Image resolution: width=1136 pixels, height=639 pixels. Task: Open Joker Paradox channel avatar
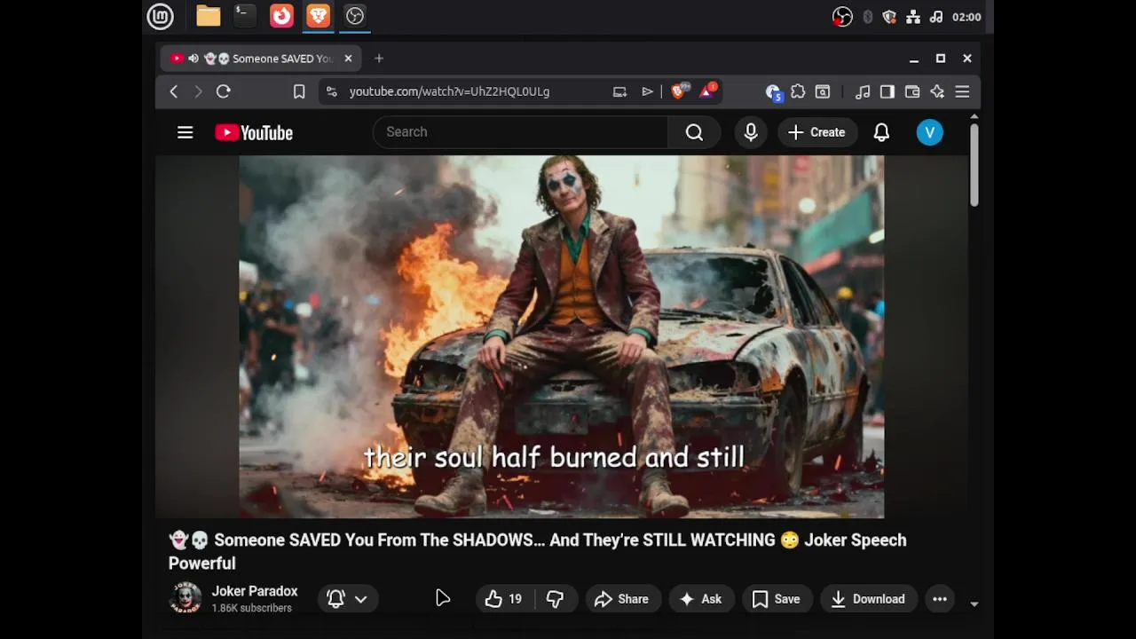click(185, 598)
